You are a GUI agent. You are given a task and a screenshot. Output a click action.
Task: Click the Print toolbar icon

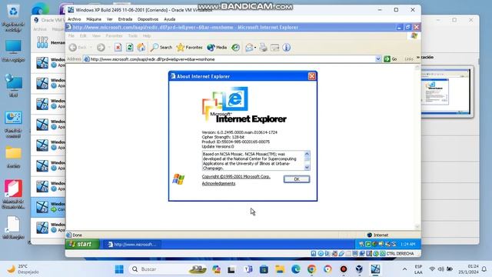pos(263,48)
